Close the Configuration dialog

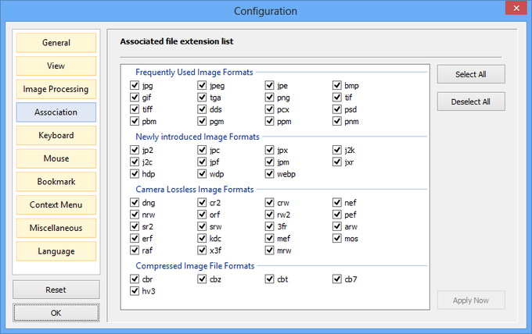516,8
